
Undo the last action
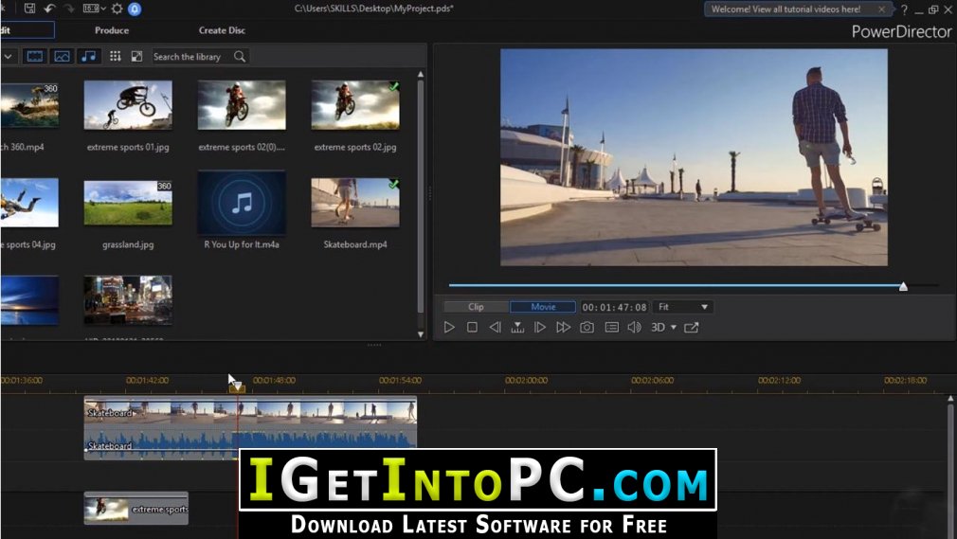(x=49, y=9)
